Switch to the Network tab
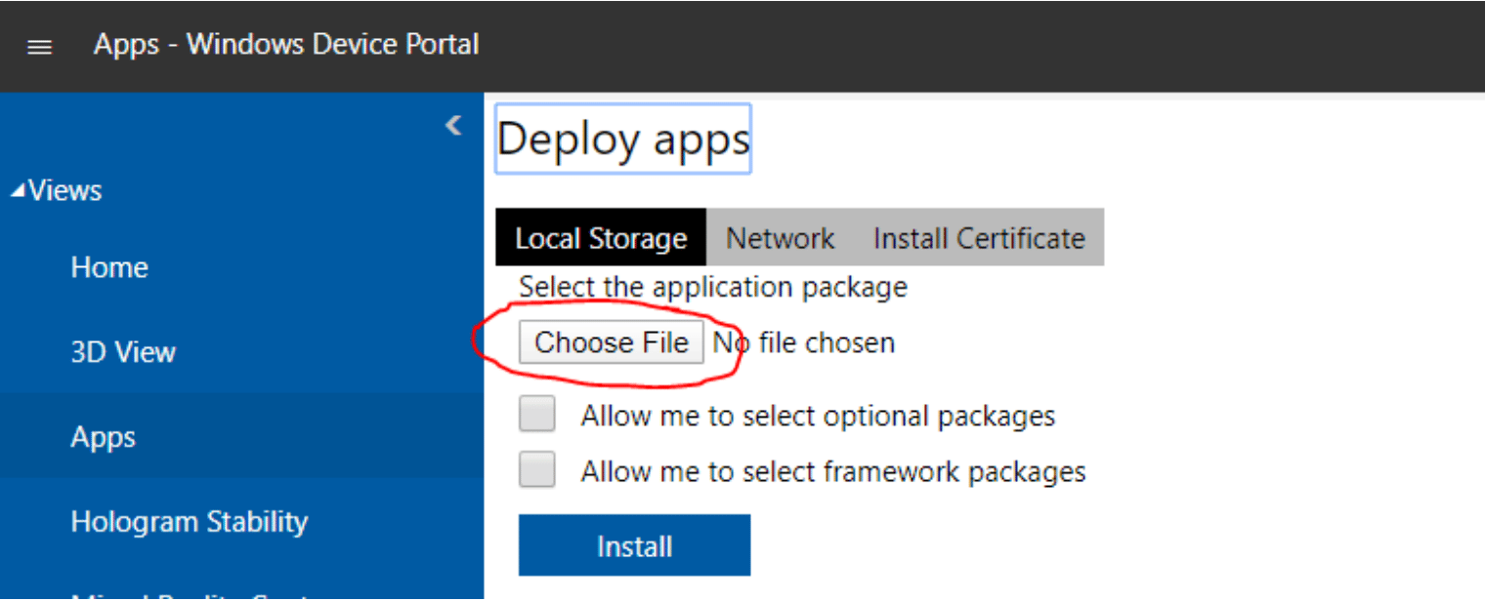The height and width of the screenshot is (601, 1485). 780,238
